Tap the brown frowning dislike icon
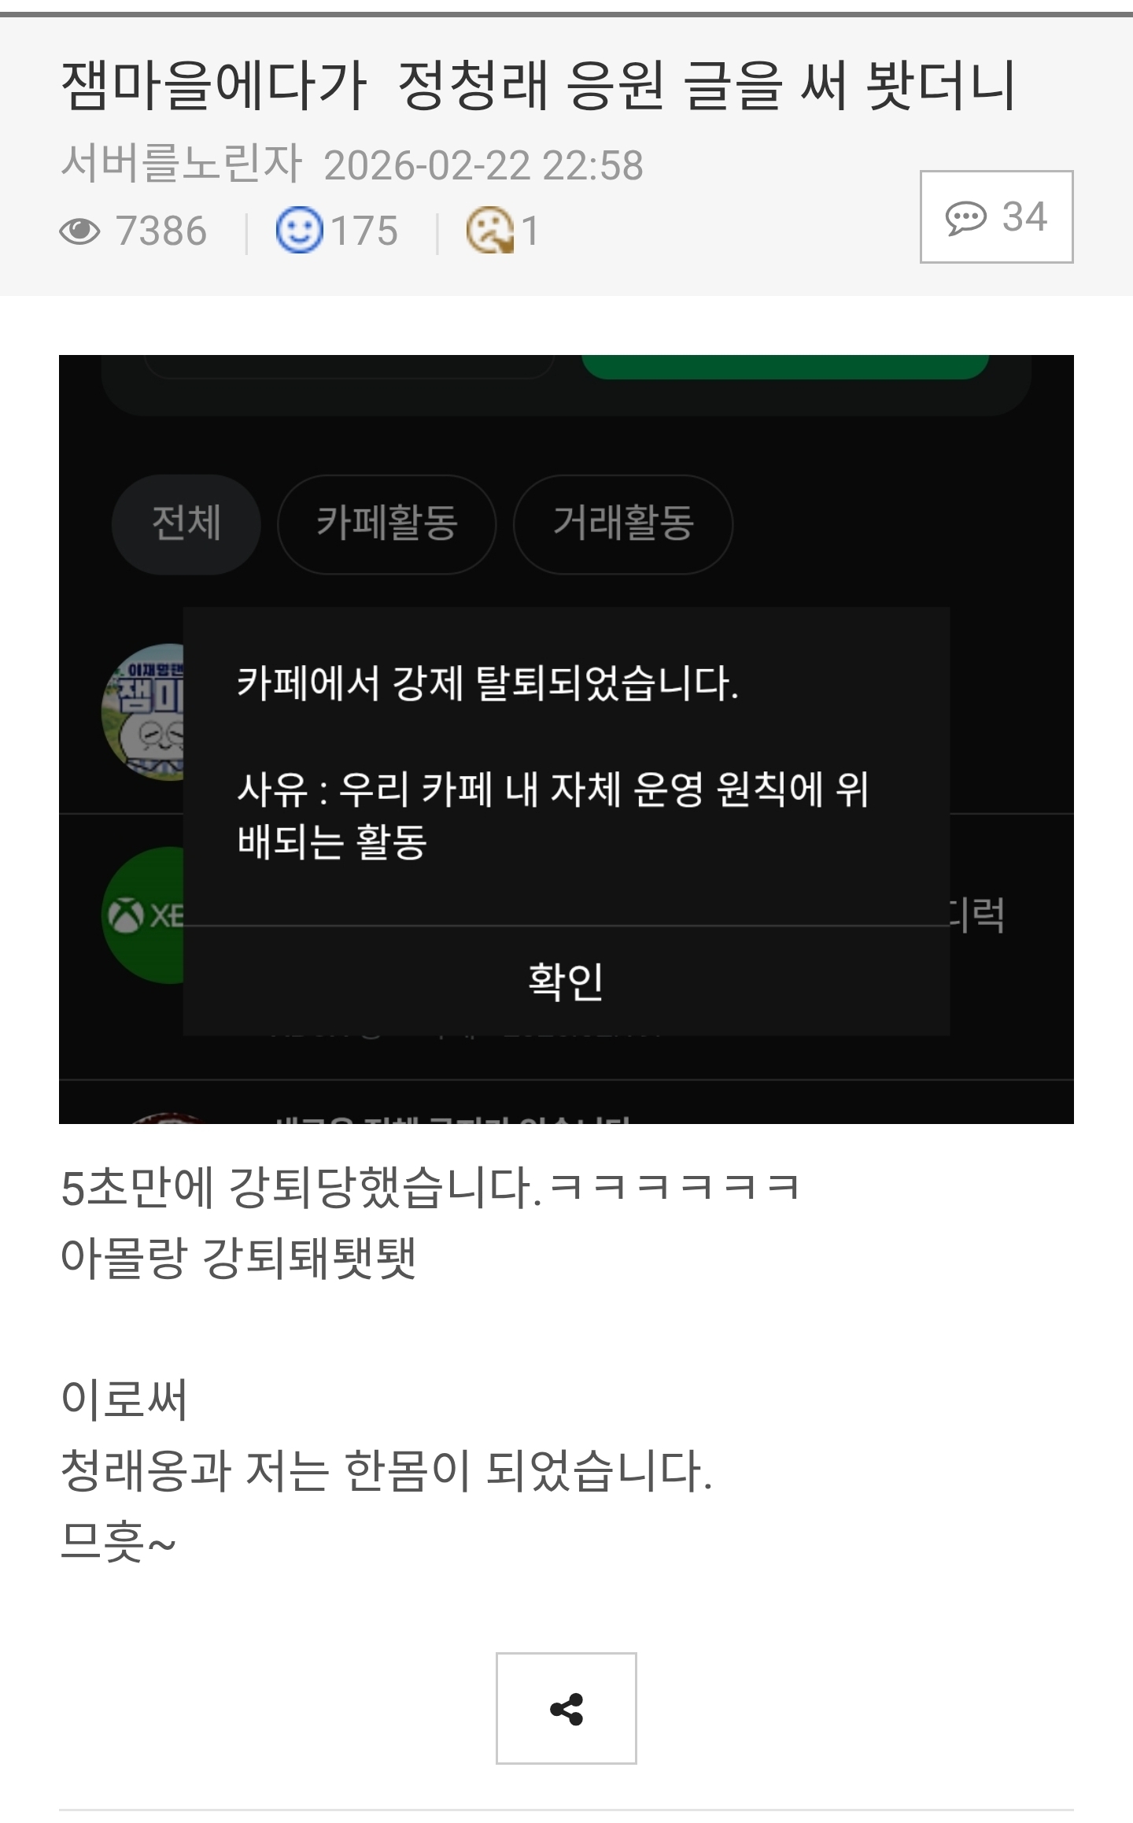The height and width of the screenshot is (1823, 1133). (489, 231)
